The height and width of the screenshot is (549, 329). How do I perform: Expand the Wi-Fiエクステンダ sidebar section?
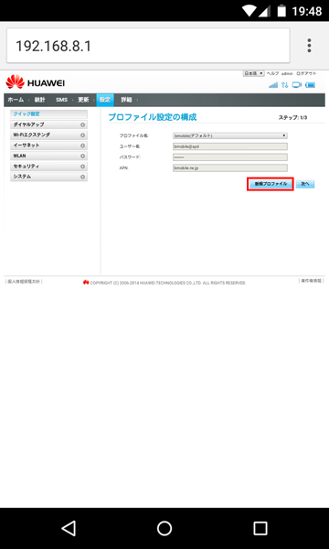tap(48, 135)
